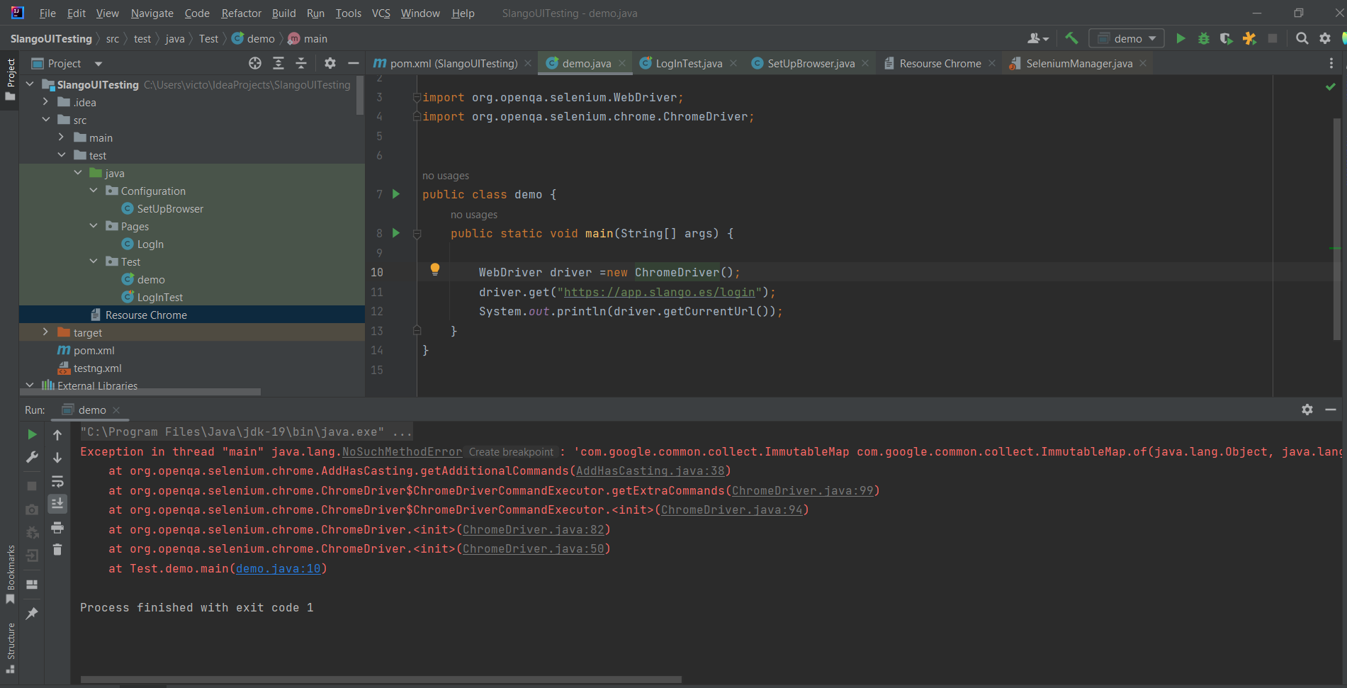
Task: Click the Build project hammer icon
Action: click(x=1071, y=38)
